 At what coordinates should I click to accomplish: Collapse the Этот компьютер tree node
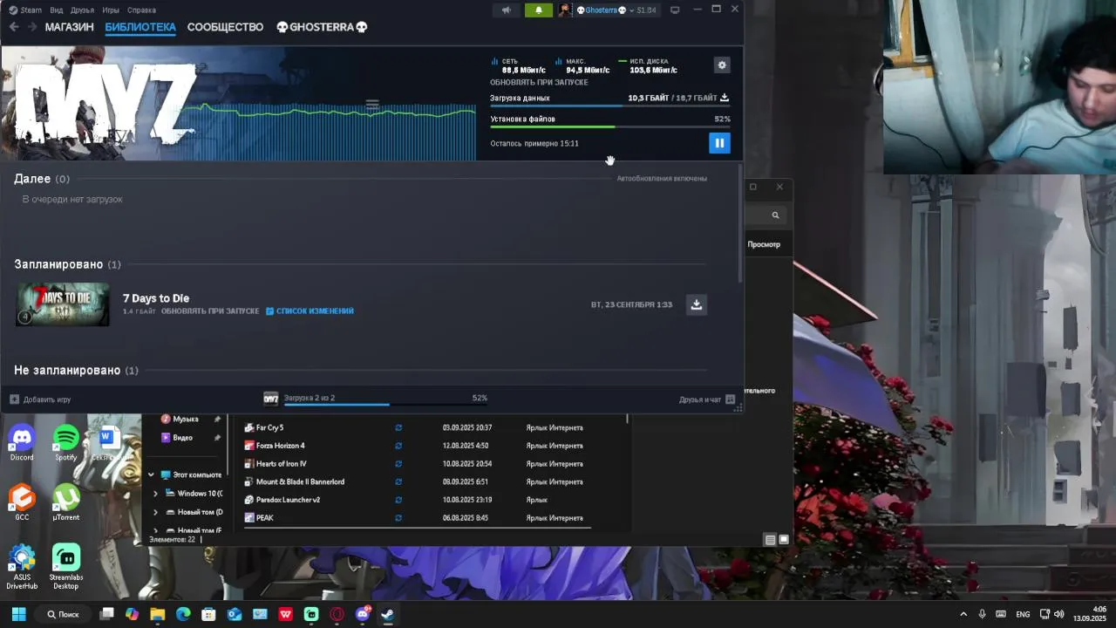pyautogui.click(x=151, y=474)
